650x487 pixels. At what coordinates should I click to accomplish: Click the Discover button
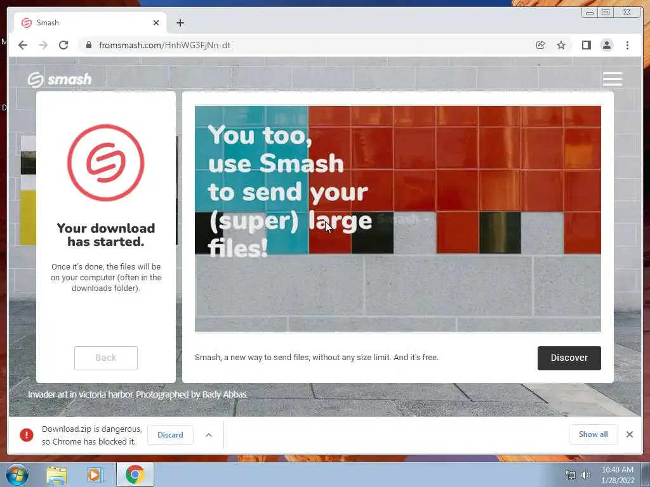[569, 358]
